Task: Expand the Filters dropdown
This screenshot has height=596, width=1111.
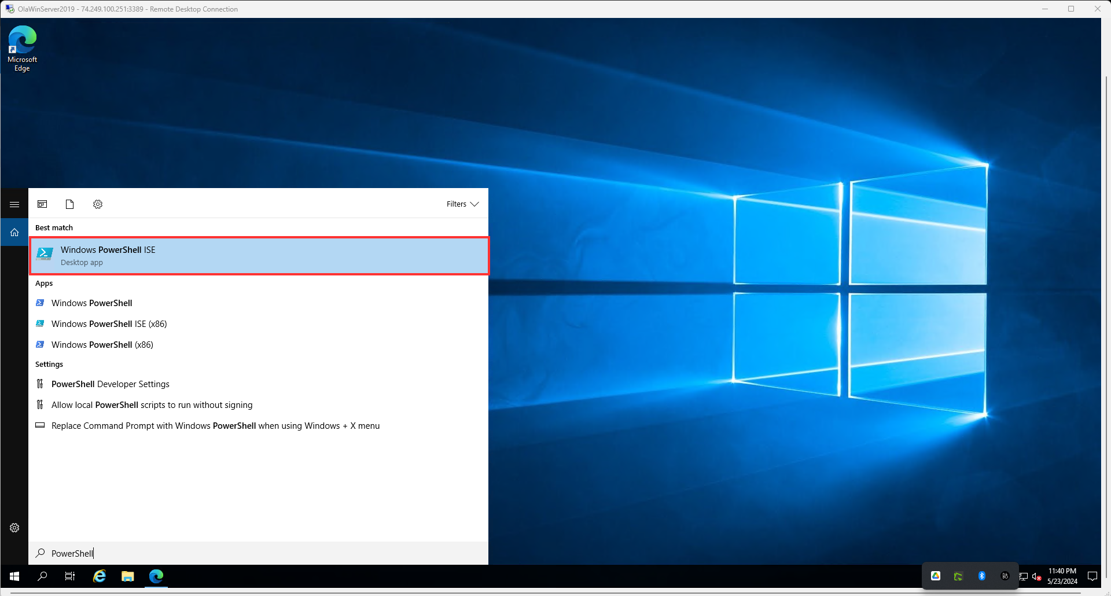Action: [462, 204]
